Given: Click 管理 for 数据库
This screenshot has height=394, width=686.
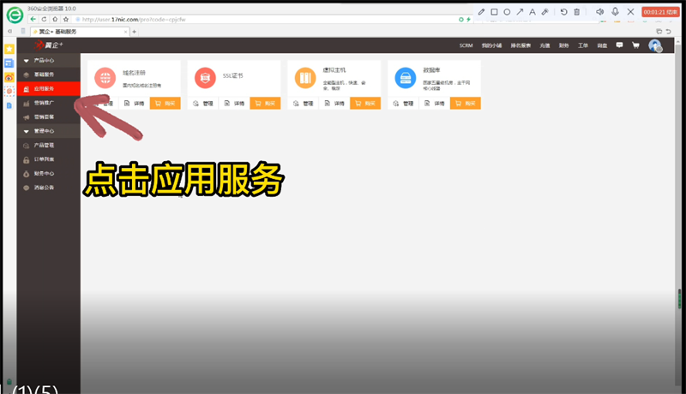Looking at the screenshot, I should pos(403,104).
